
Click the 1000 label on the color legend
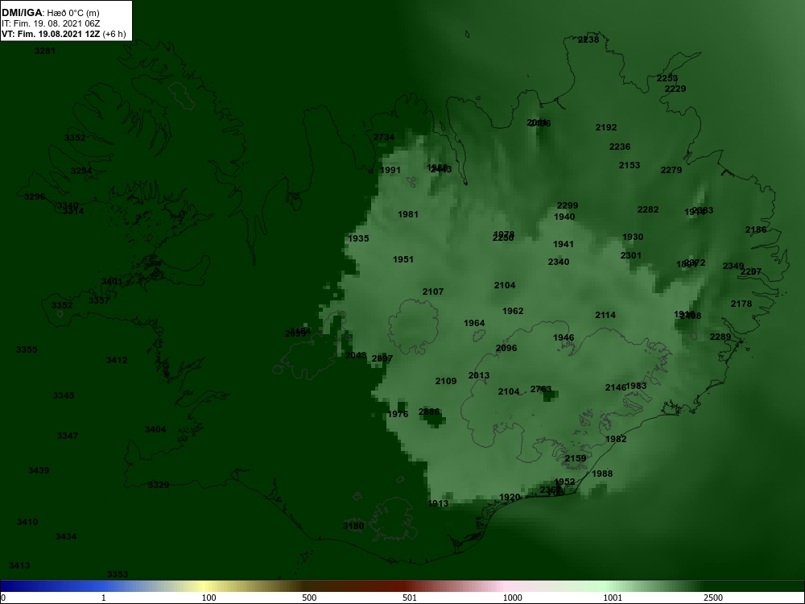coord(512,598)
